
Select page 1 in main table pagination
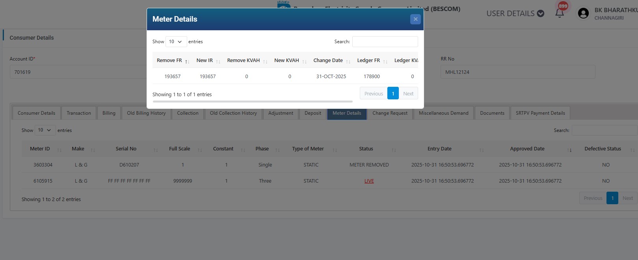(612, 198)
